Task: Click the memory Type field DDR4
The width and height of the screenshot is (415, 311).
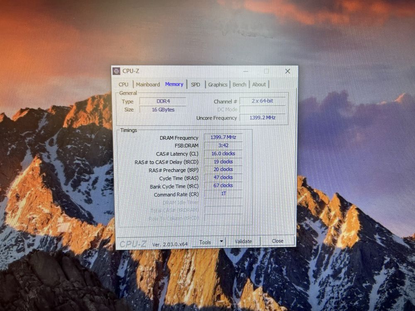Action: pyautogui.click(x=163, y=101)
